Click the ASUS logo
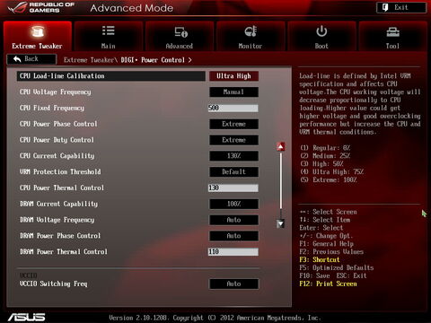431x323 pixels. click(26, 317)
